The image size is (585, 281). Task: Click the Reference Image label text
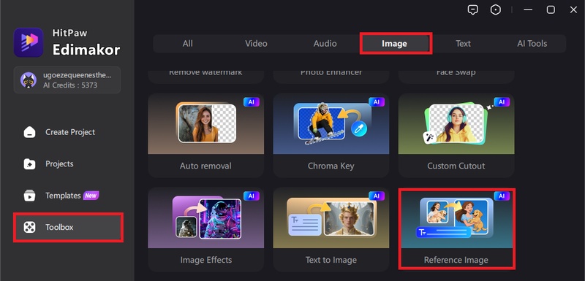(x=456, y=260)
